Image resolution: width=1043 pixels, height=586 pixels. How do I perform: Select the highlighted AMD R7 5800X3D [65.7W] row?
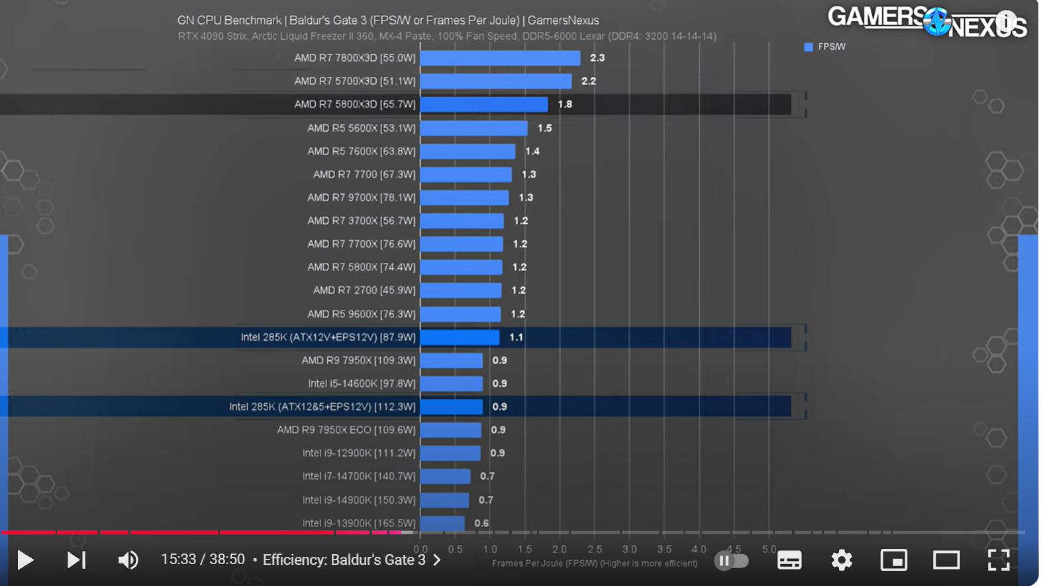click(x=395, y=105)
